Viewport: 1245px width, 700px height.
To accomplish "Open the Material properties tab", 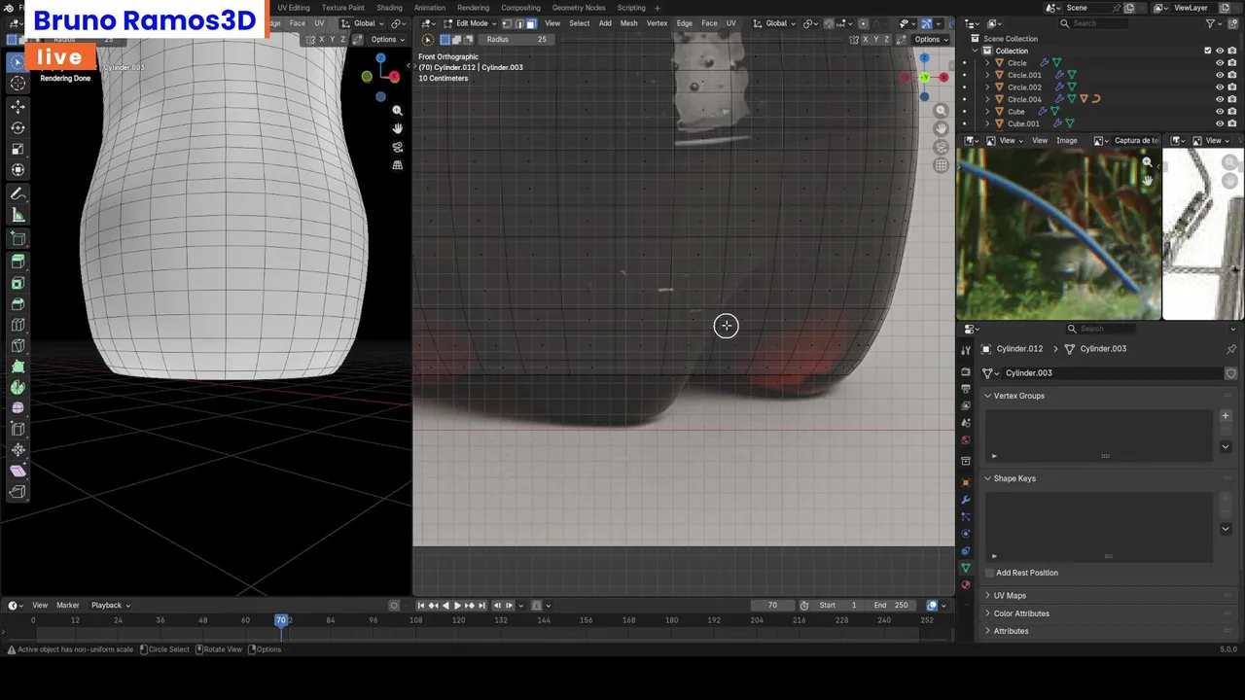I will [966, 585].
